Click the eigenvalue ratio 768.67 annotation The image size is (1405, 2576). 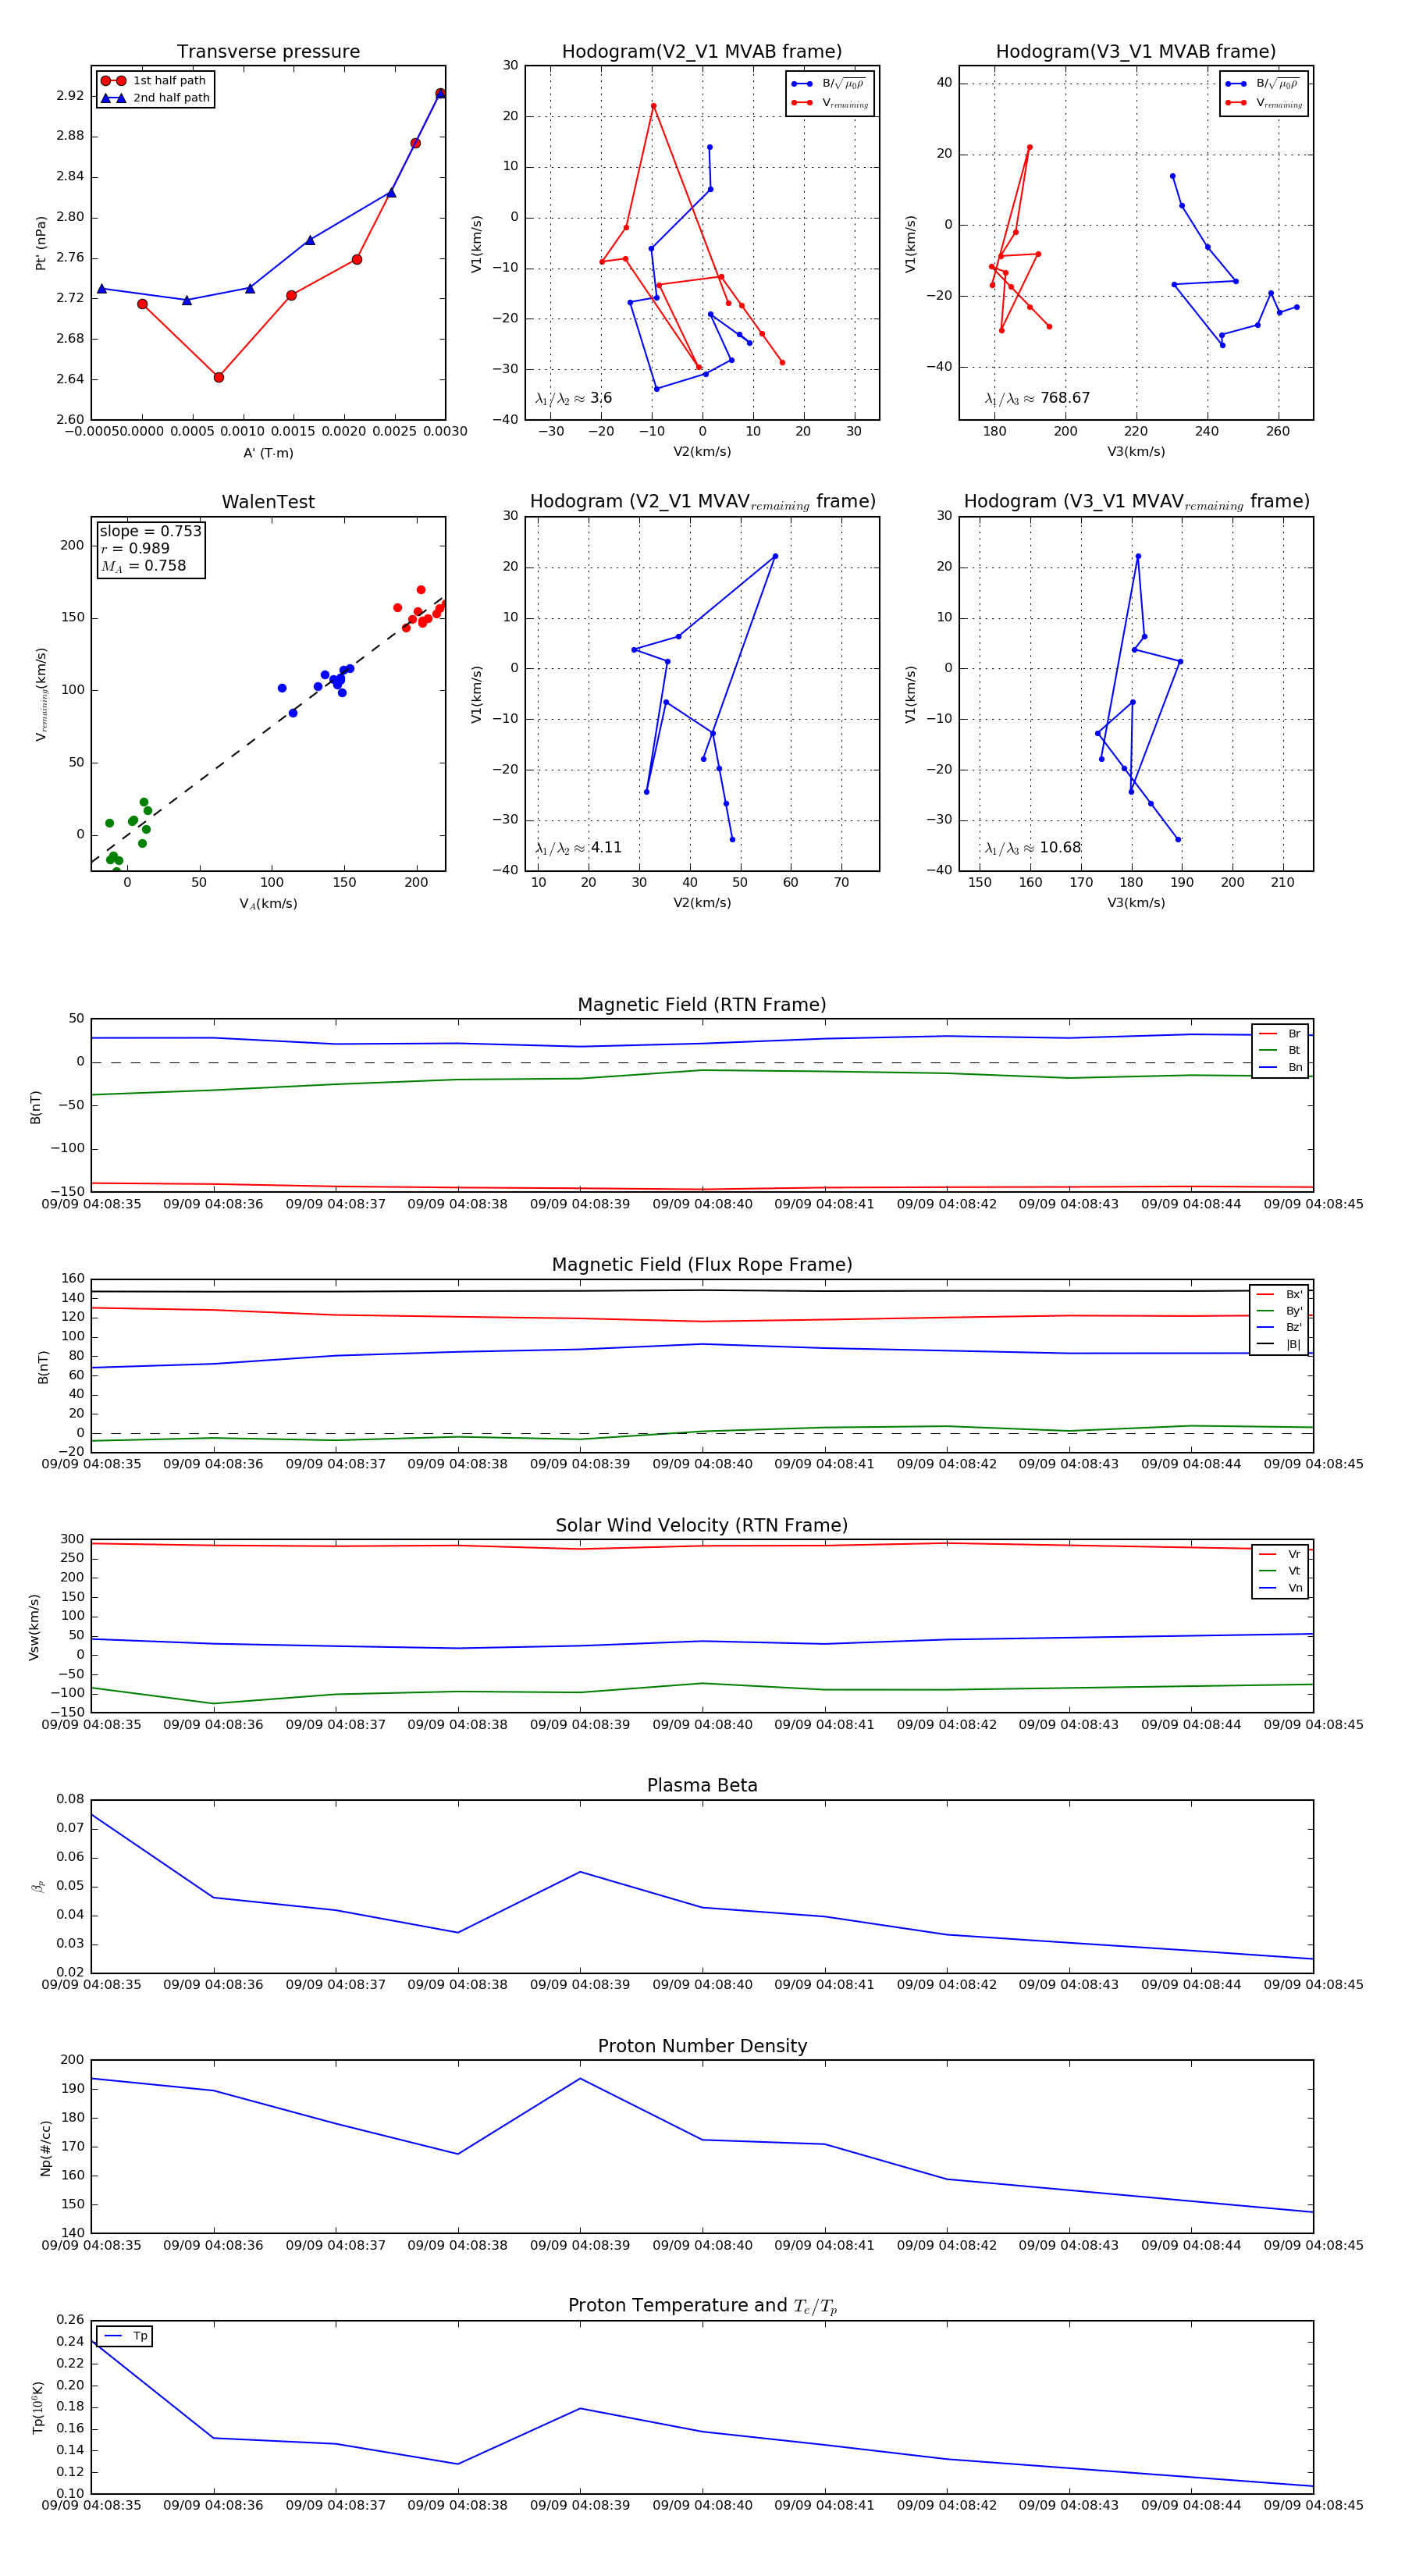[1037, 398]
